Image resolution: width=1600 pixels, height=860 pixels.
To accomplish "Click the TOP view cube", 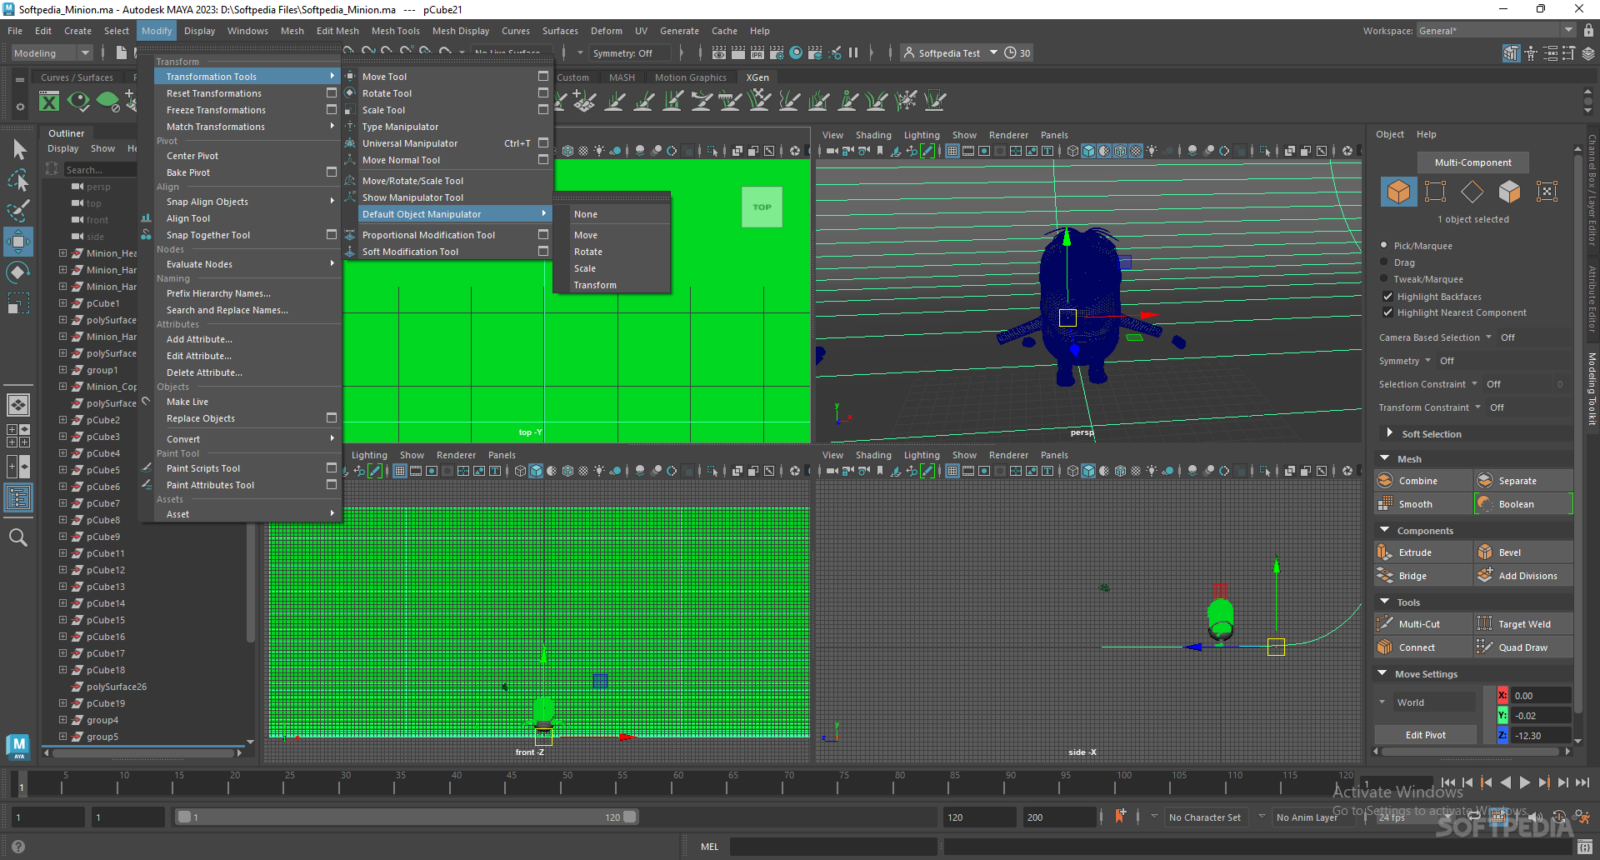I will pyautogui.click(x=762, y=207).
